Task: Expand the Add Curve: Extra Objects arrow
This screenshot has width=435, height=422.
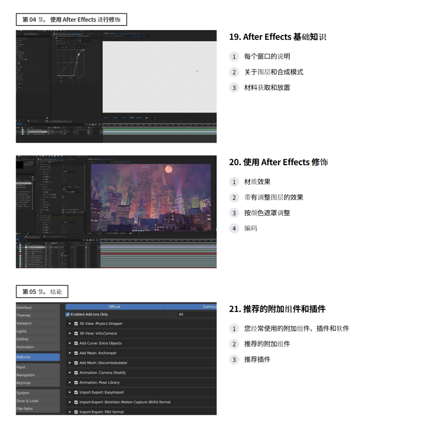Action: coord(70,343)
